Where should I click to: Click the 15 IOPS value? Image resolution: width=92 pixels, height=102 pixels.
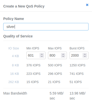33,82
